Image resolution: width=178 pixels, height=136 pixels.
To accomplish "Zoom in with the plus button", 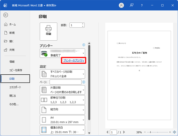I will coord(170,132).
